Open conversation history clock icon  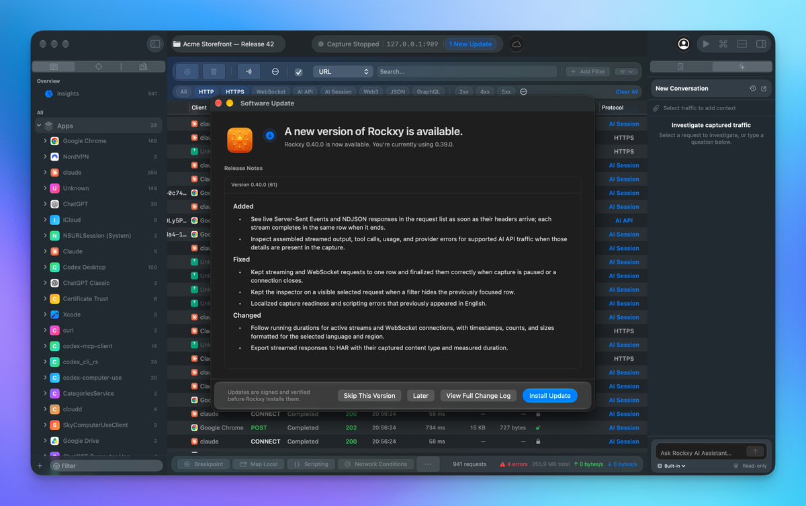tap(753, 89)
